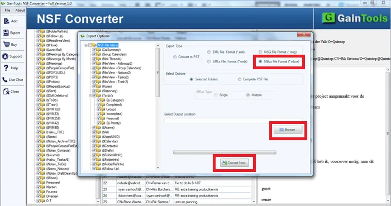Click folder icon beside ($Trash) in main tree
Screen dimensions: 391x206
pos(43,104)
